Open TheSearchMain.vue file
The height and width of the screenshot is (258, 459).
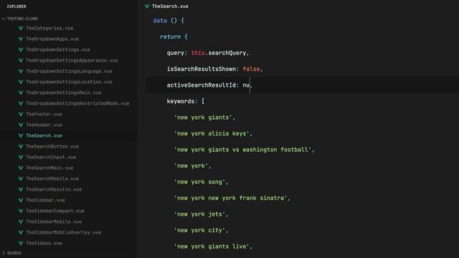49,168
